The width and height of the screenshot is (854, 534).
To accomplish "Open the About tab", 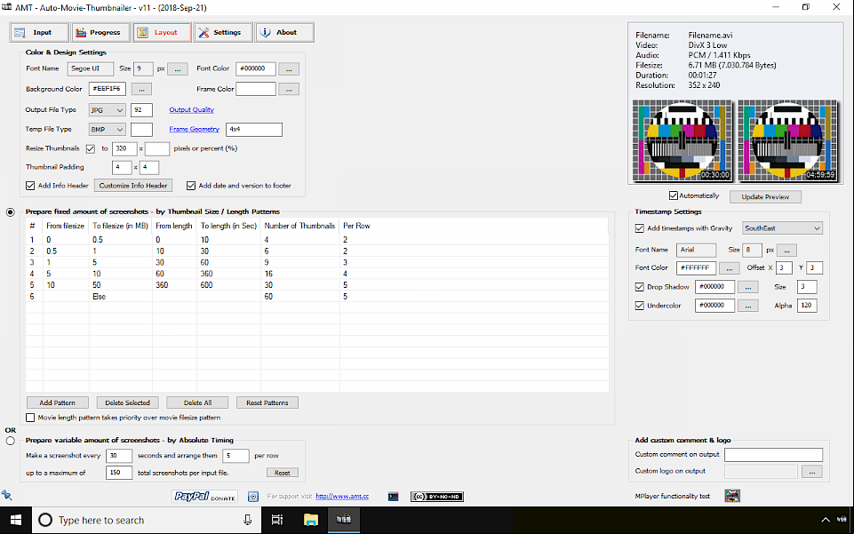I will coord(285,33).
